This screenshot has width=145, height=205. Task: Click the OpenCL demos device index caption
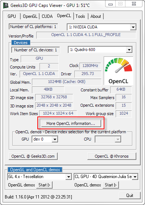[x=71, y=132]
